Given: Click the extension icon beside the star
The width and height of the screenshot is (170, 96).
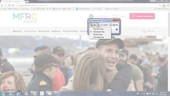Looking at the screenshot, I should [164, 5].
